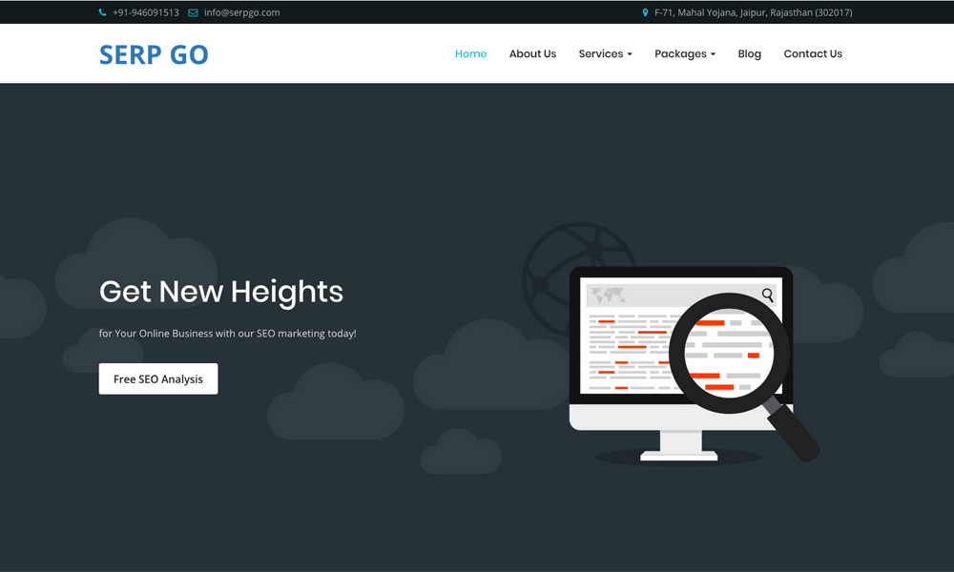Click the envelope email icon
Screen dimensions: 954x572
[x=194, y=12]
